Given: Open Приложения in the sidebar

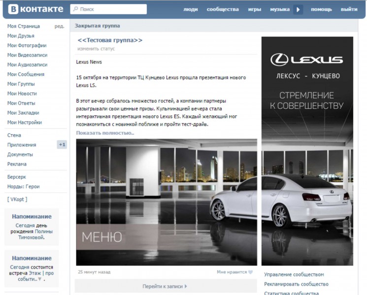Looking at the screenshot, I should (22, 145).
